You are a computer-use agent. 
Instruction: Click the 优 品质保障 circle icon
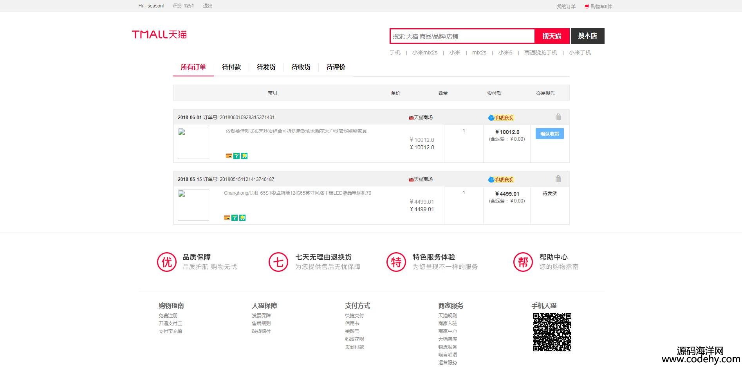(167, 262)
